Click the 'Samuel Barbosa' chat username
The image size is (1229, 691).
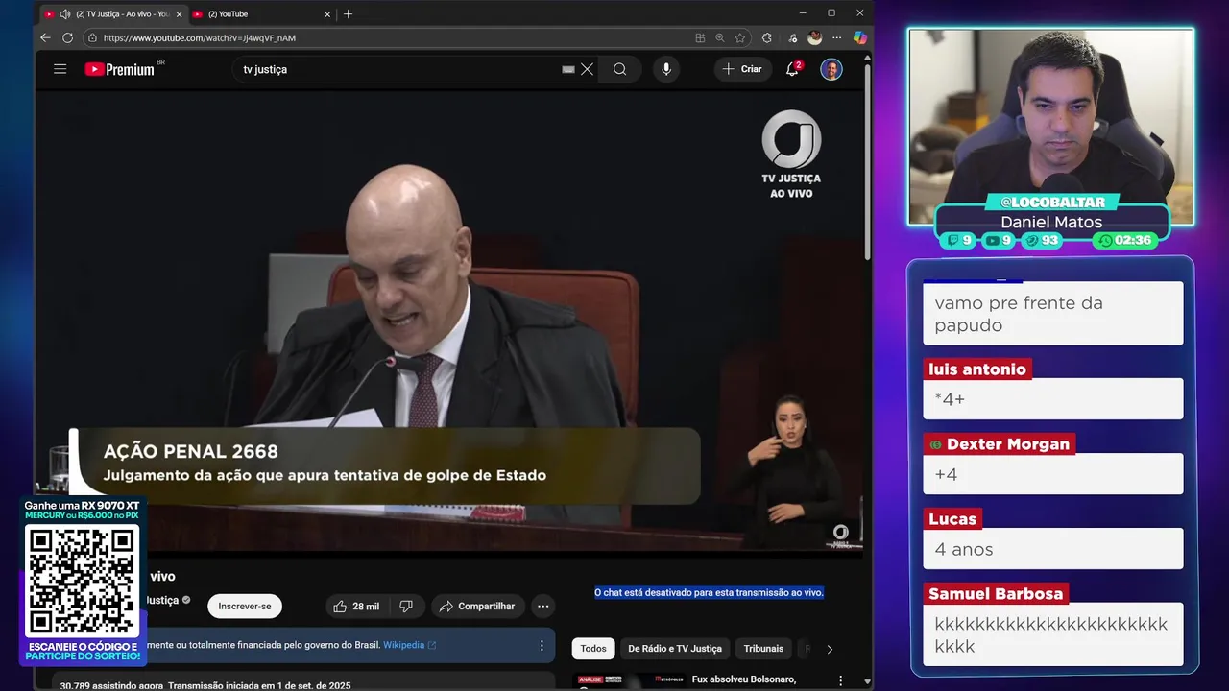(x=996, y=593)
